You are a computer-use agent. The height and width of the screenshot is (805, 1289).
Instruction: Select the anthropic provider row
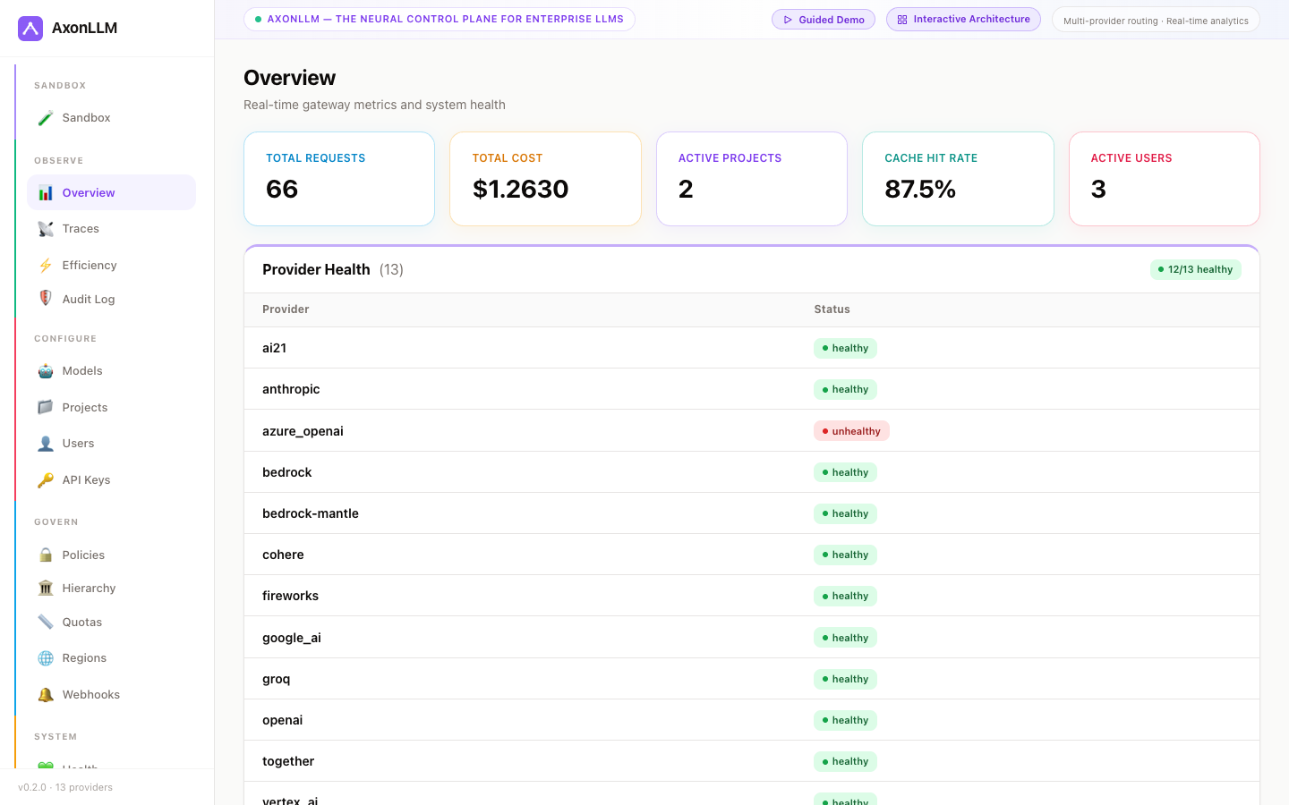pos(752,389)
